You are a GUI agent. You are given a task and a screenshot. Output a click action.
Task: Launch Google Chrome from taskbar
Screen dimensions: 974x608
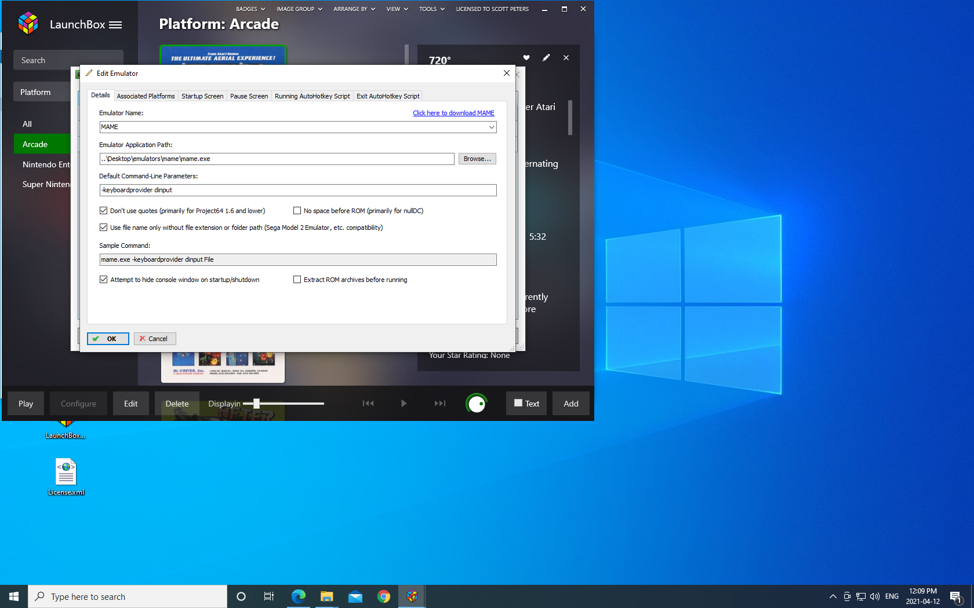point(384,596)
